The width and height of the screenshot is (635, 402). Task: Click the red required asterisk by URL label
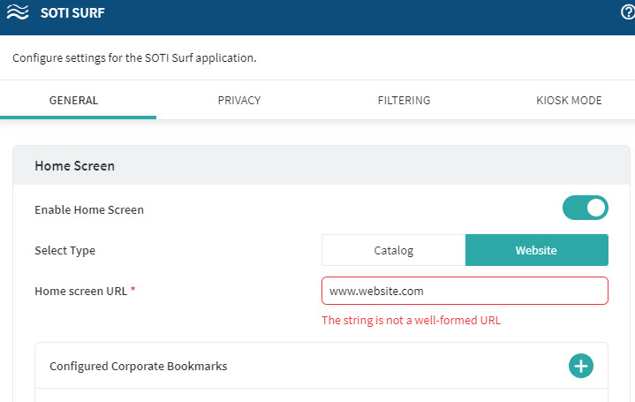(133, 290)
